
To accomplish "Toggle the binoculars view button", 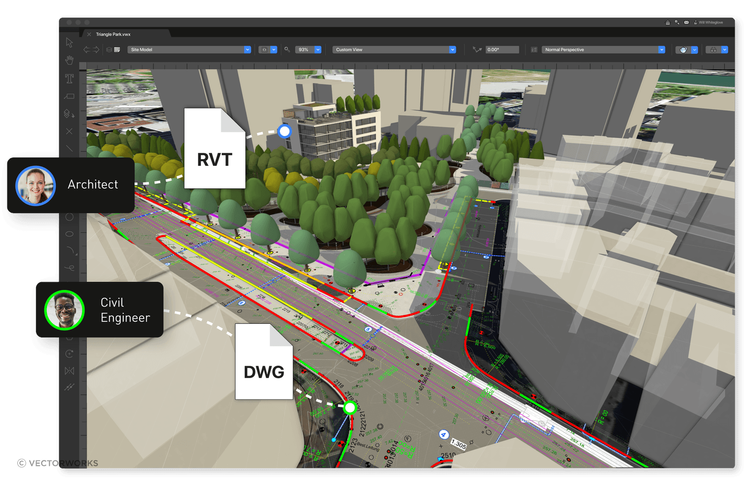I will pos(713,50).
